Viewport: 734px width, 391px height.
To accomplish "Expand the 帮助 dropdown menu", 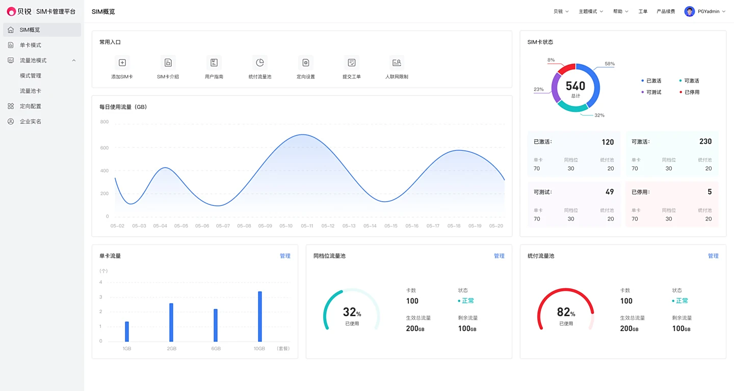I will click(x=620, y=11).
